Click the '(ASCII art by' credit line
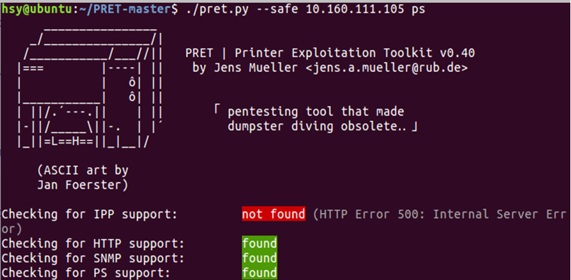The image size is (571, 280). click(83, 171)
